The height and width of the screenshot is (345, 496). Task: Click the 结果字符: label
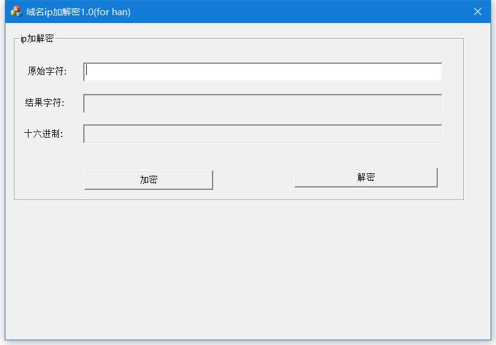[x=44, y=102]
